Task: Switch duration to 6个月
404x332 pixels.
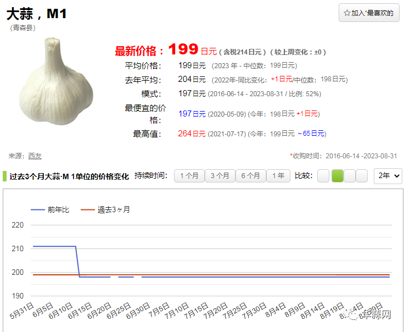Action: click(x=250, y=176)
